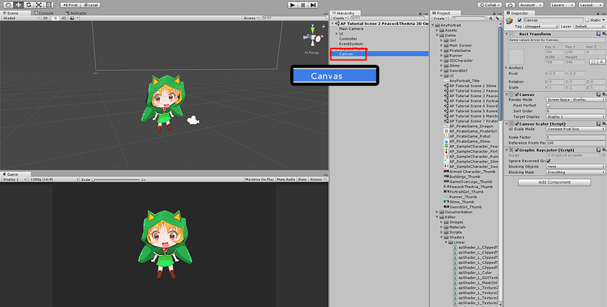Open the Layout dropdown
Screen dimensions: 607x307
tap(591, 5)
